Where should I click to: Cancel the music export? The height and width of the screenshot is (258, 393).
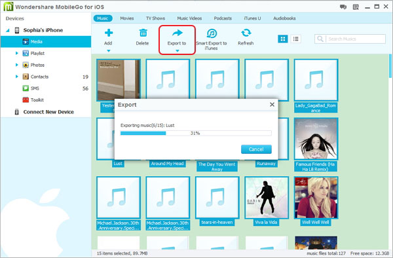coord(256,149)
